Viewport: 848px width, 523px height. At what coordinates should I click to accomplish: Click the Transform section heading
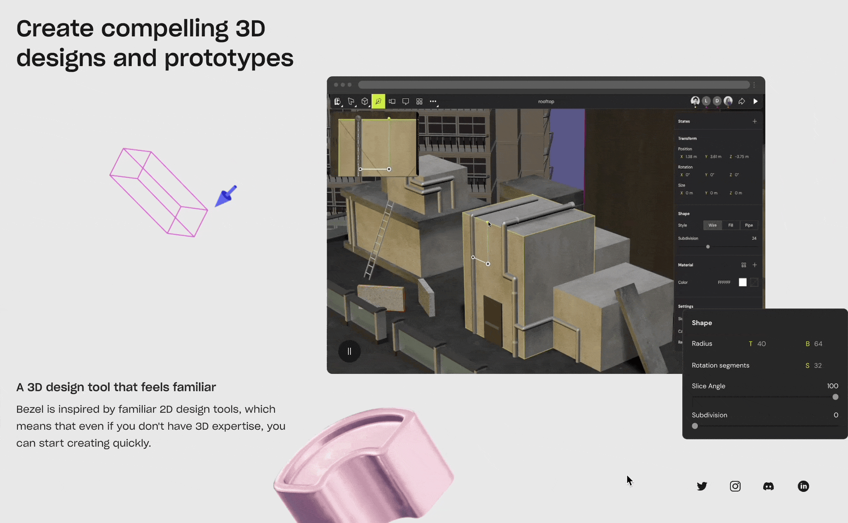pyautogui.click(x=687, y=139)
